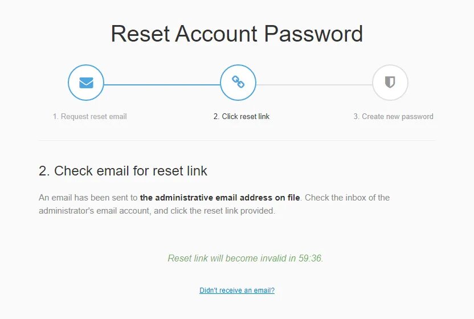Click the envelope icon for step one

pos(86,83)
